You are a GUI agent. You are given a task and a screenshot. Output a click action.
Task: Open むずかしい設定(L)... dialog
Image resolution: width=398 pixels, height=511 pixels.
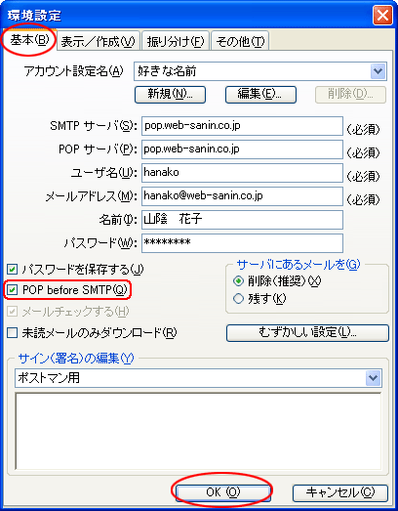click(x=307, y=333)
